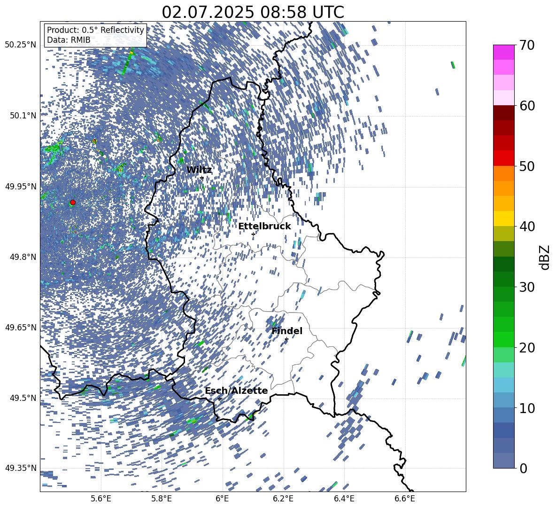The width and height of the screenshot is (556, 508).
Task: Click the 49.35°N latitude tick label
Action: coord(21,468)
